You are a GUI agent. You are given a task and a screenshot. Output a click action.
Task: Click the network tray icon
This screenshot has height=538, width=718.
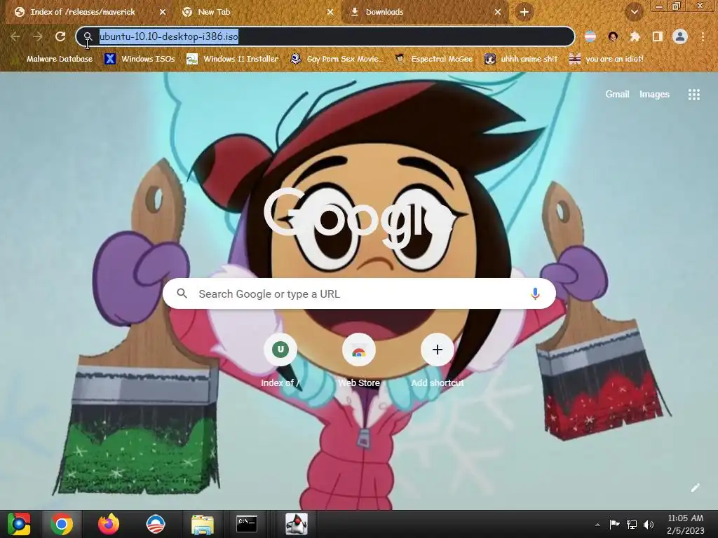click(632, 524)
